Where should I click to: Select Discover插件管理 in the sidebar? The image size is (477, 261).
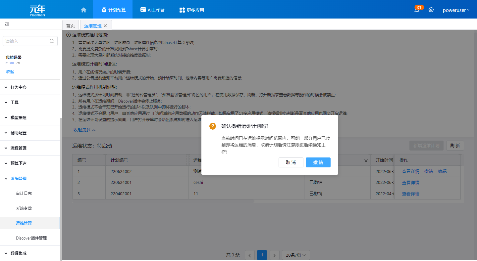(x=31, y=238)
